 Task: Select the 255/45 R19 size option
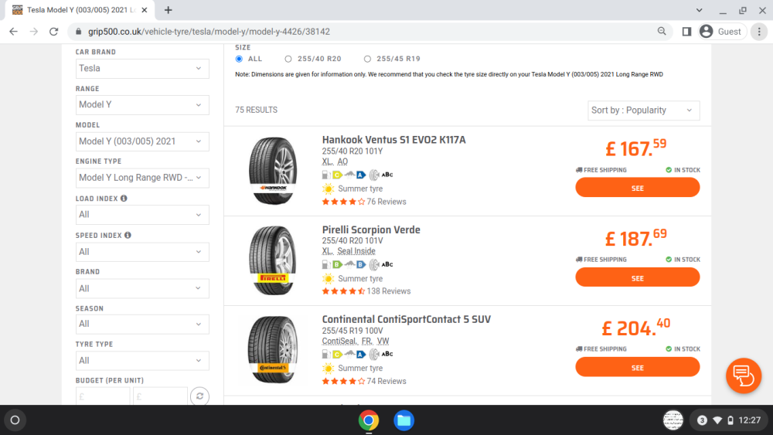(x=367, y=59)
